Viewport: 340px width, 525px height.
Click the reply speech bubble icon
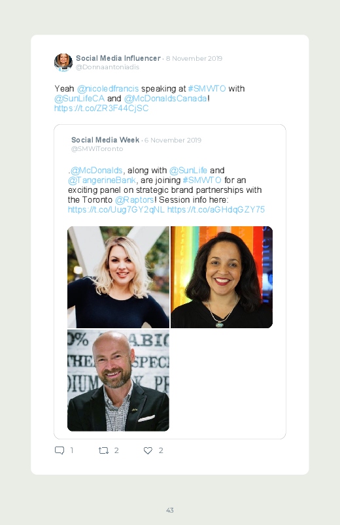(59, 450)
